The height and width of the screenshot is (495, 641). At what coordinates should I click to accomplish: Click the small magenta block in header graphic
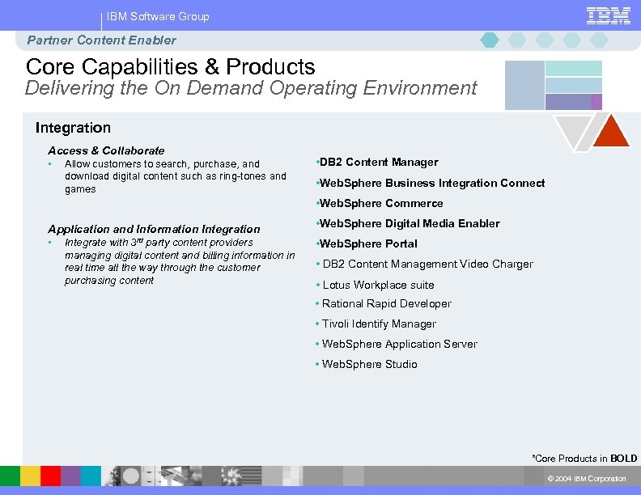coord(596,102)
